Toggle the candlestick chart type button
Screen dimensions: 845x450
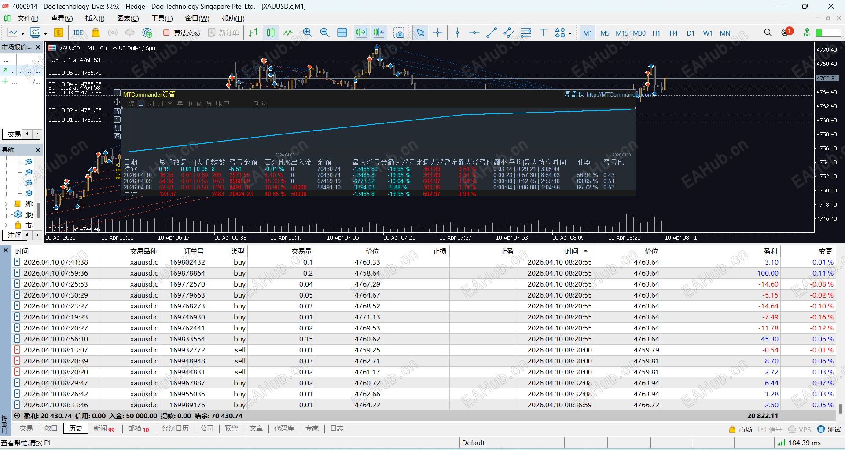(x=271, y=33)
